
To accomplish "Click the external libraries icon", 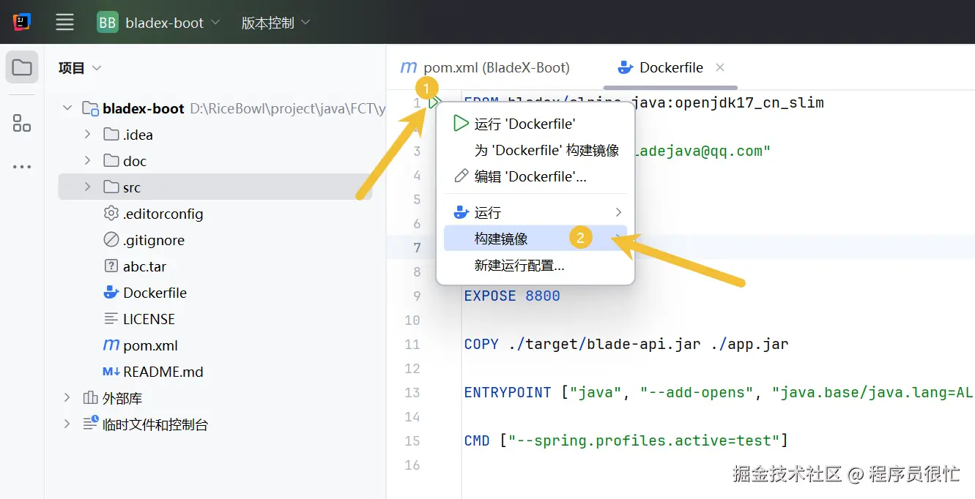I will coord(91,398).
